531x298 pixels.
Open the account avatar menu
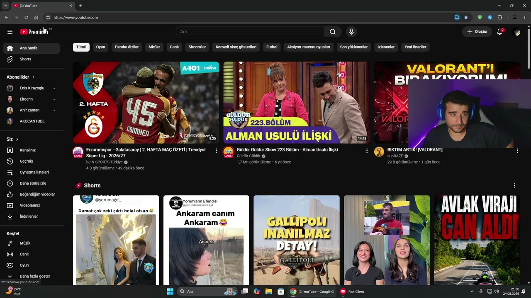(516, 31)
